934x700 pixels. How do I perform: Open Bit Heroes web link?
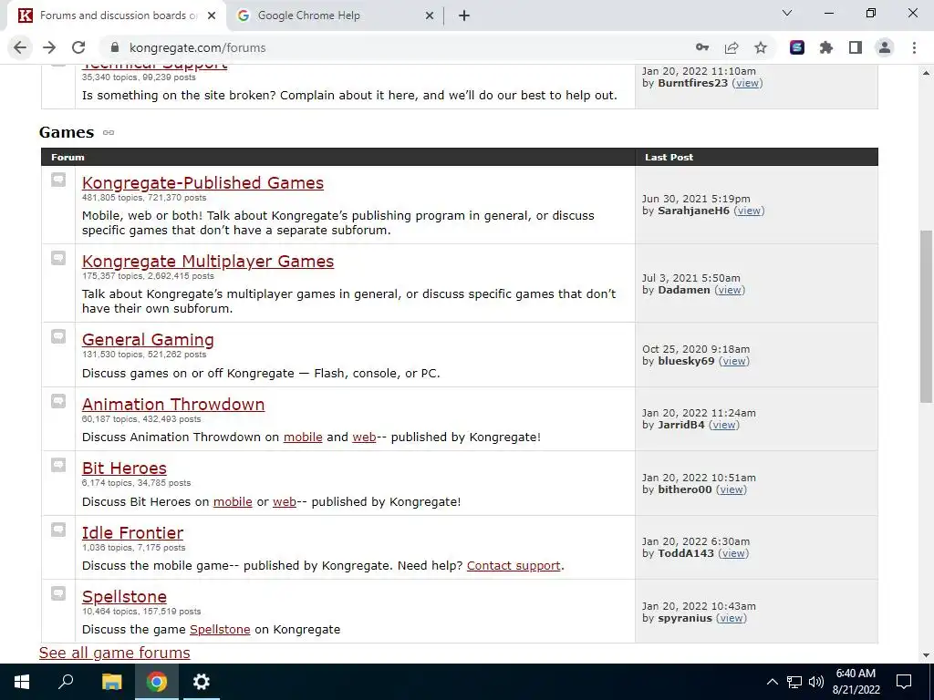pyautogui.click(x=285, y=502)
